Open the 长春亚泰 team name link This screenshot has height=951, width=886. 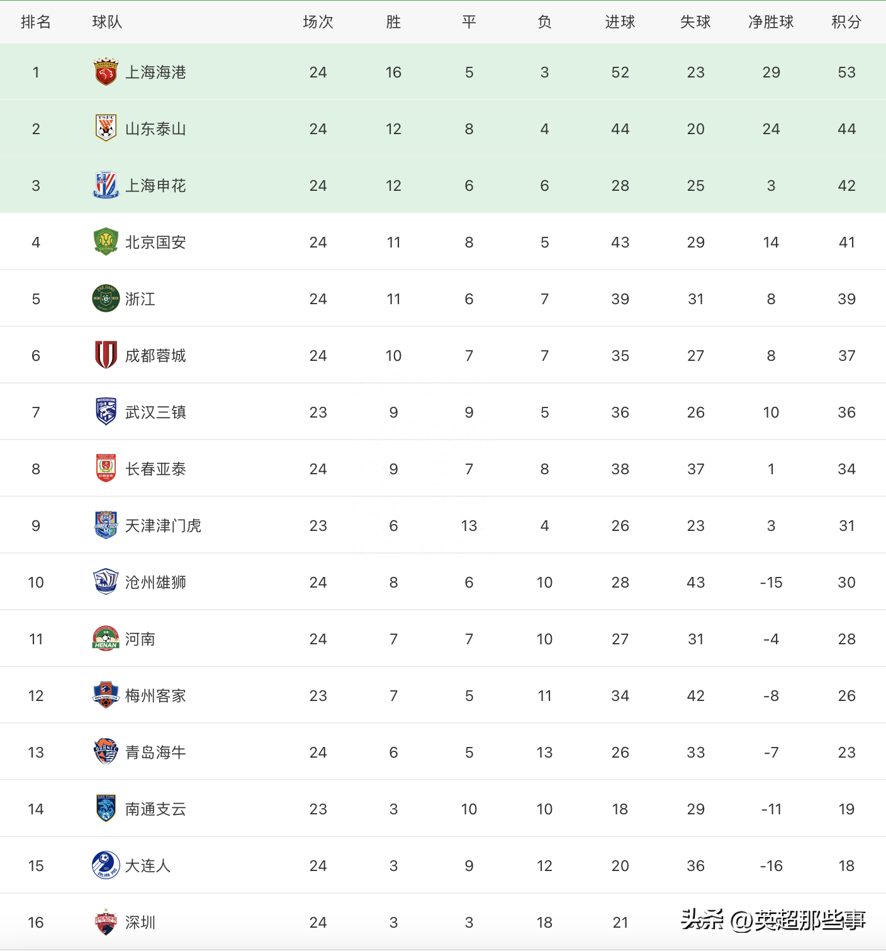point(155,469)
